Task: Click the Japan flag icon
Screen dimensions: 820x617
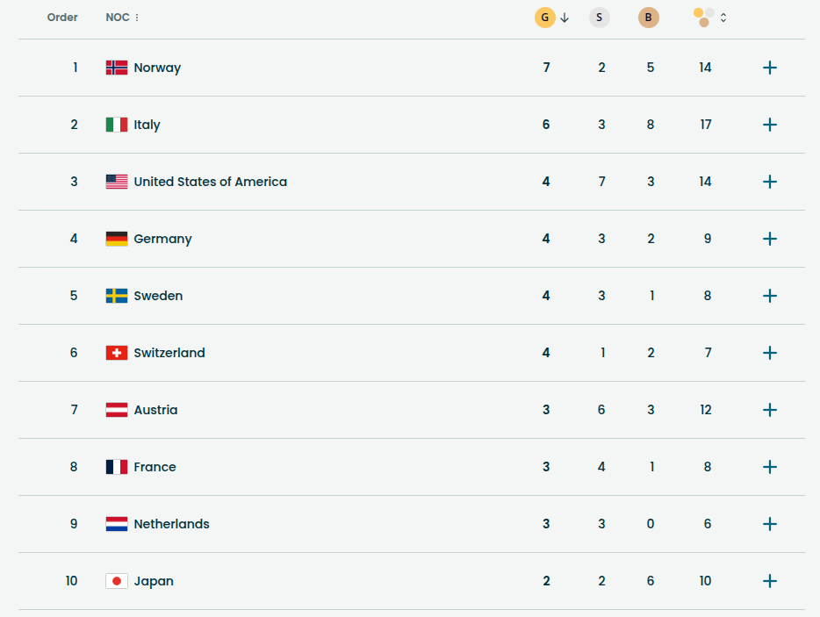Action: point(117,581)
